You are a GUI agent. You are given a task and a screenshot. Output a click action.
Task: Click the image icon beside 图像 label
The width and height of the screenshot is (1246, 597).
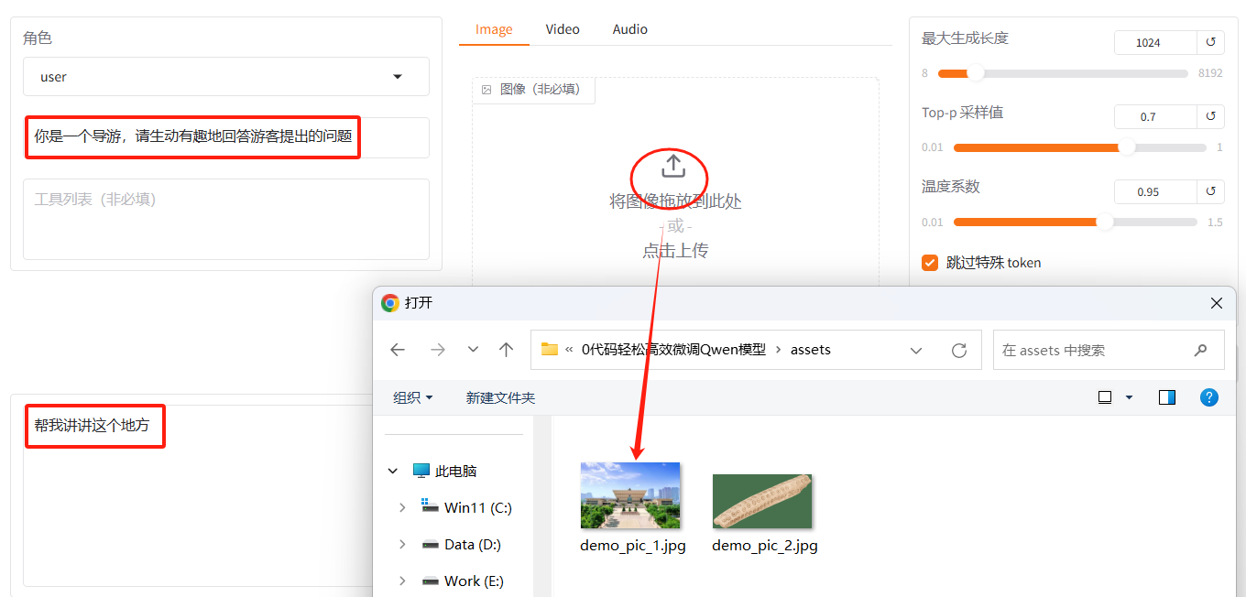pyautogui.click(x=486, y=90)
